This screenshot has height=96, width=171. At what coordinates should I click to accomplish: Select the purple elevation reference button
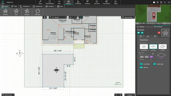151,57
